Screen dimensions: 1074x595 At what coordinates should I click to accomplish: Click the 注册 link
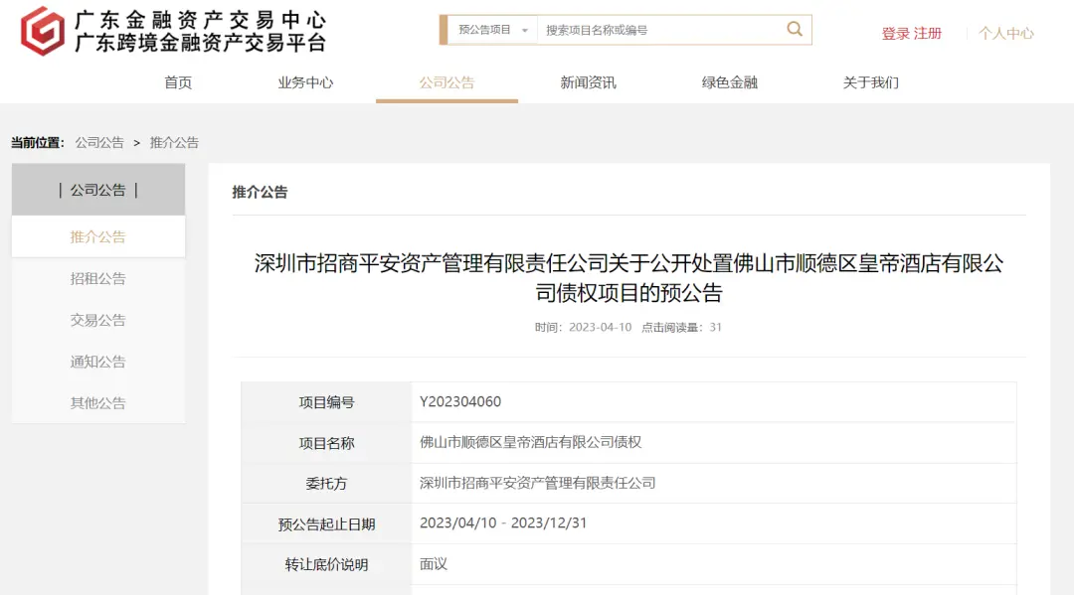(928, 34)
